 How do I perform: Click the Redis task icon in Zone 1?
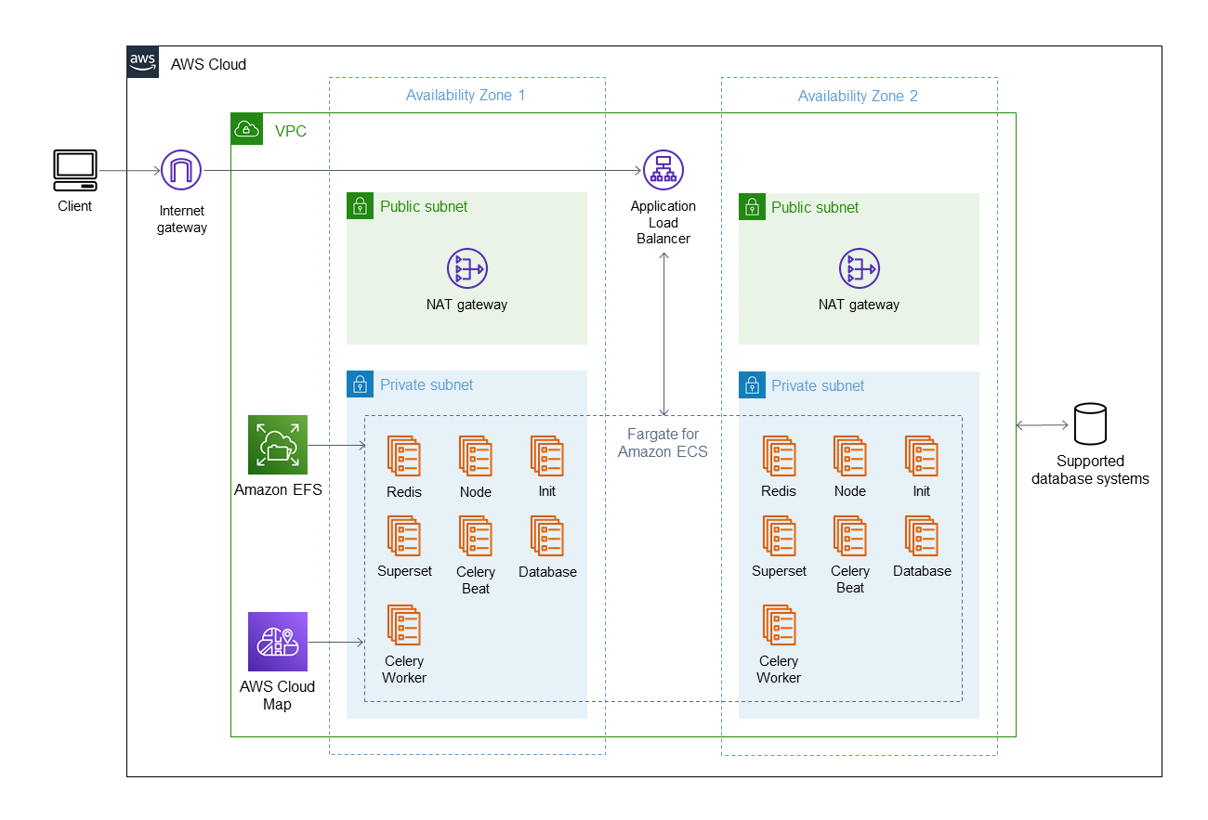point(404,456)
